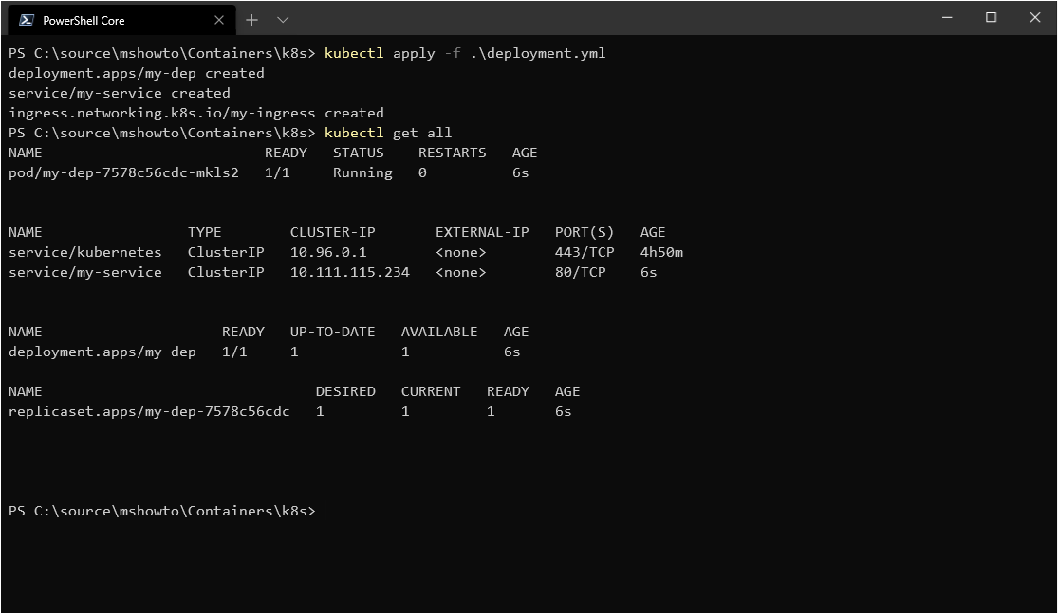Click the AVAILABLE column header
The height and width of the screenshot is (614, 1058).
click(x=439, y=332)
